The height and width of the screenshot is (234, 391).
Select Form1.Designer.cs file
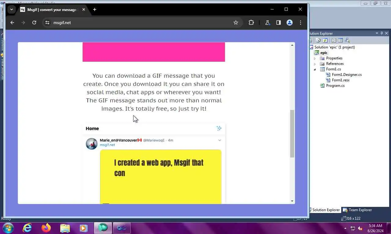(347, 75)
